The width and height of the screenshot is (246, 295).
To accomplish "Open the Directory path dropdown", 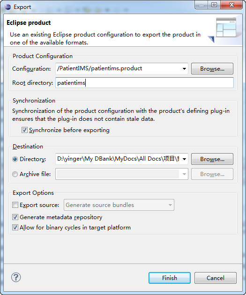I will coord(184,159).
